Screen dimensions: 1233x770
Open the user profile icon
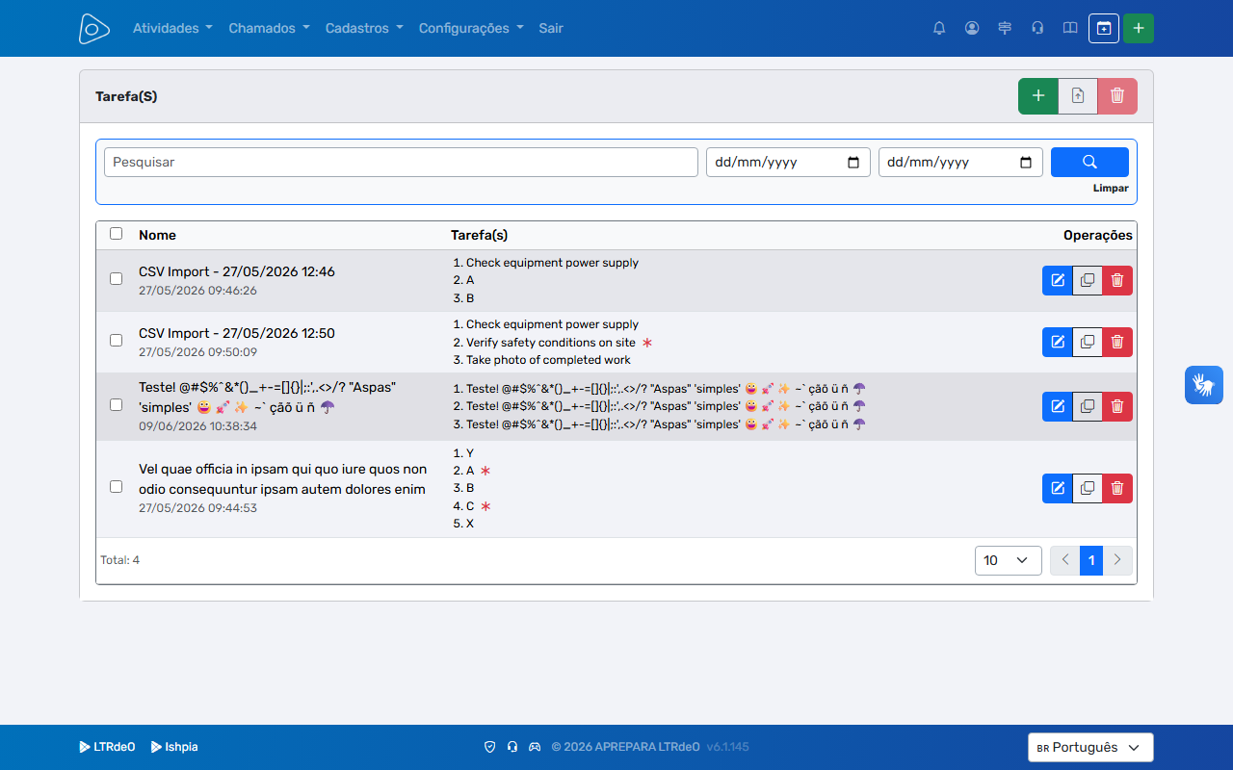[x=972, y=28]
